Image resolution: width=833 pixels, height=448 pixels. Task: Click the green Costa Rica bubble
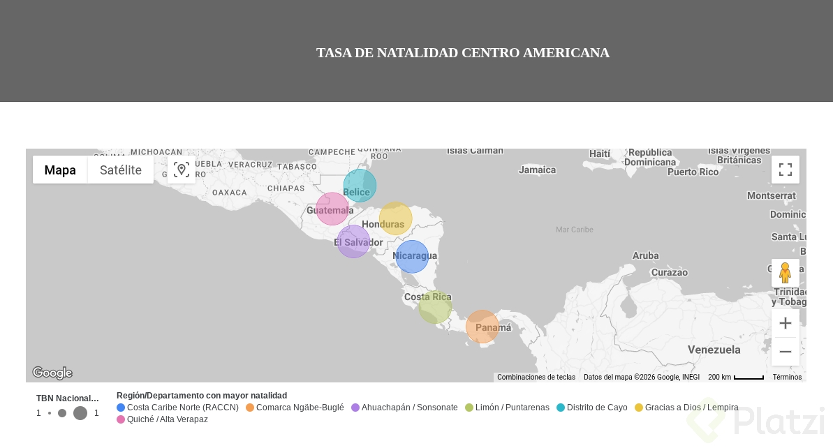(435, 307)
